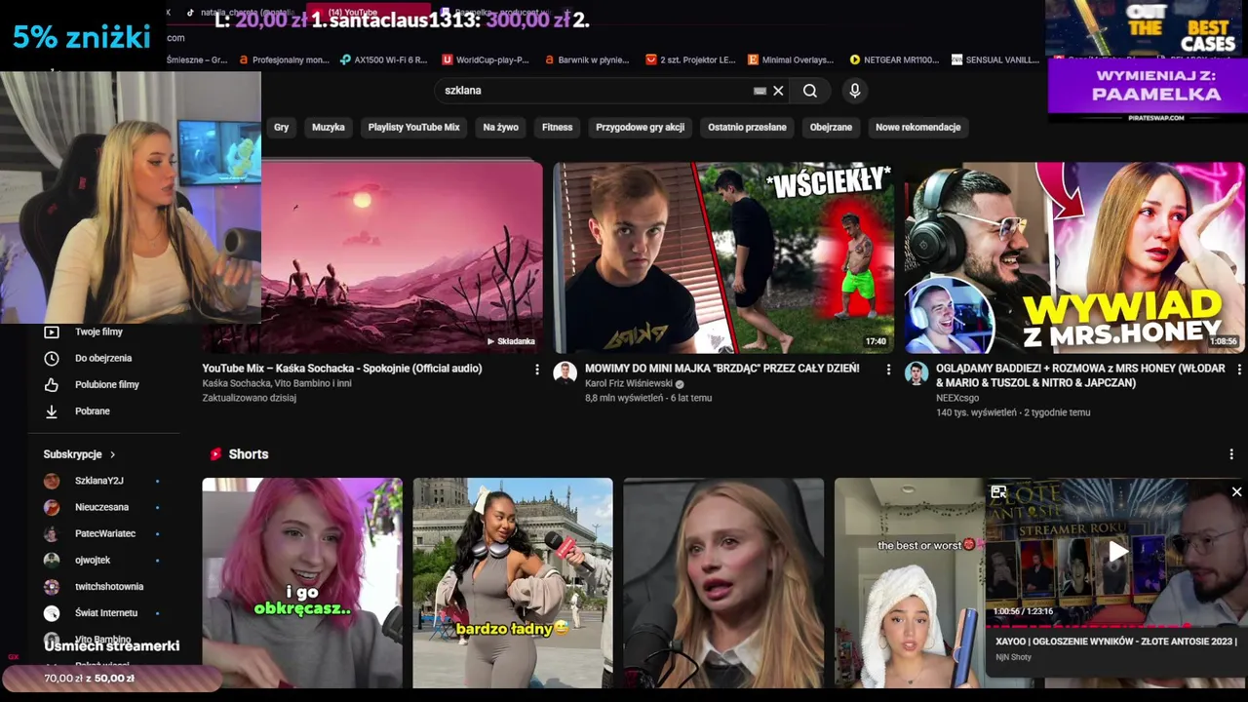Open more options for the NEEXcsgo video
Viewport: 1248px width, 702px height.
(1238, 370)
